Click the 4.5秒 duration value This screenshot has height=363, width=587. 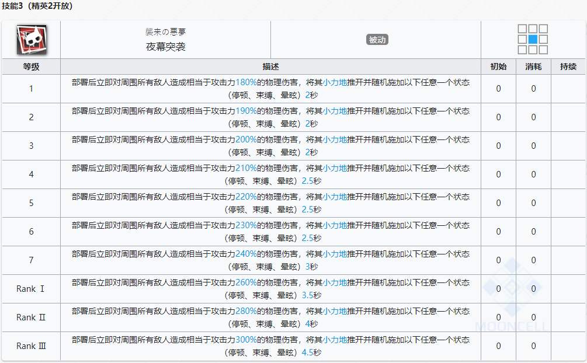click(311, 352)
